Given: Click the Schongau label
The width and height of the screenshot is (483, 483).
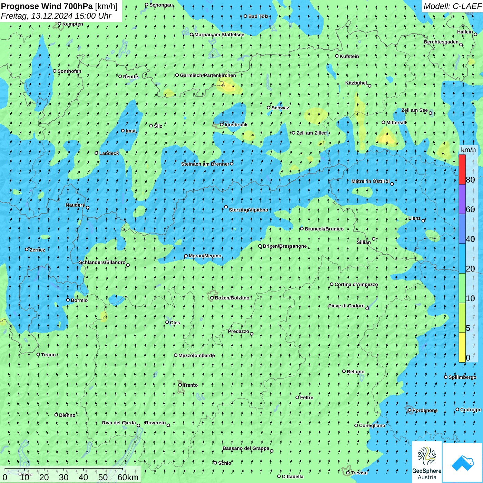Looking at the screenshot, I should pyautogui.click(x=161, y=5).
